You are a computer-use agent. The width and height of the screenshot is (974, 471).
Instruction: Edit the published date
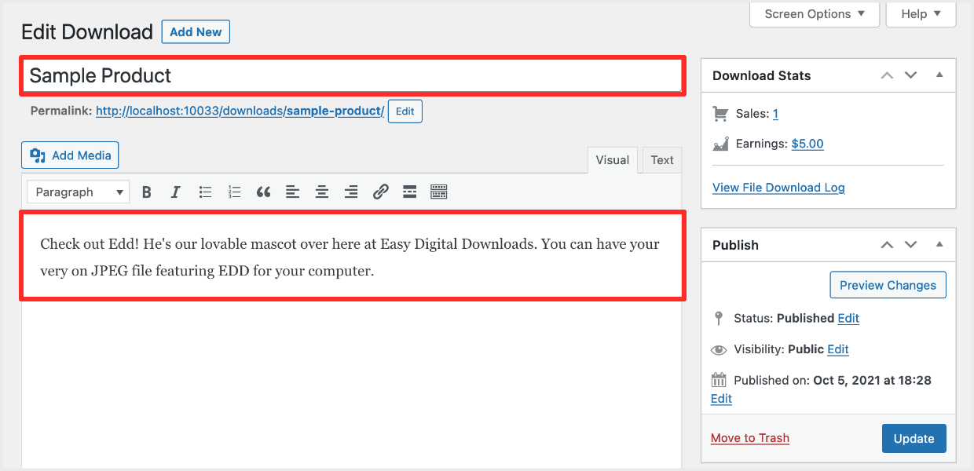(721, 399)
